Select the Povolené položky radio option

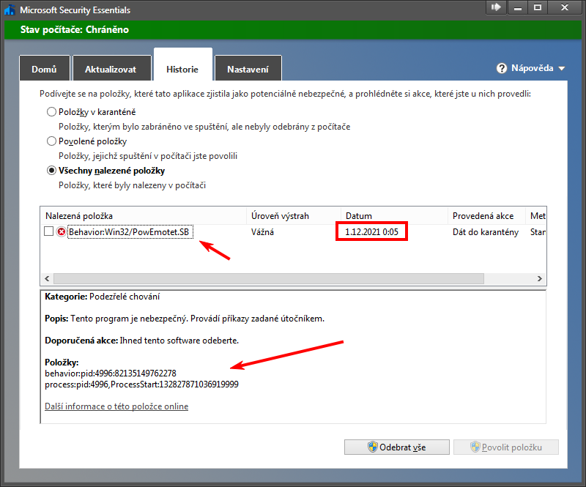[51, 141]
